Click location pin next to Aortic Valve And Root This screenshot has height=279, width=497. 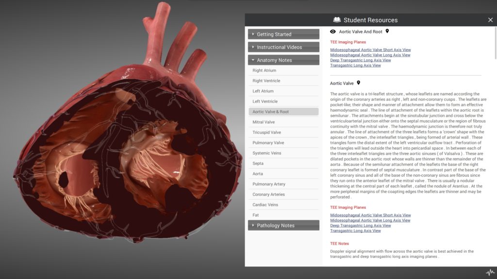[x=387, y=31]
